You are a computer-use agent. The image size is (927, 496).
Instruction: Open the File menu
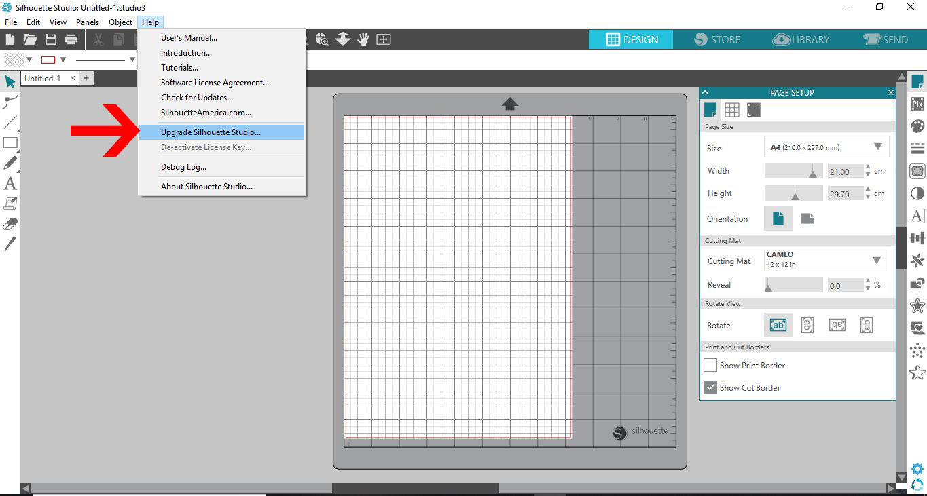click(11, 22)
